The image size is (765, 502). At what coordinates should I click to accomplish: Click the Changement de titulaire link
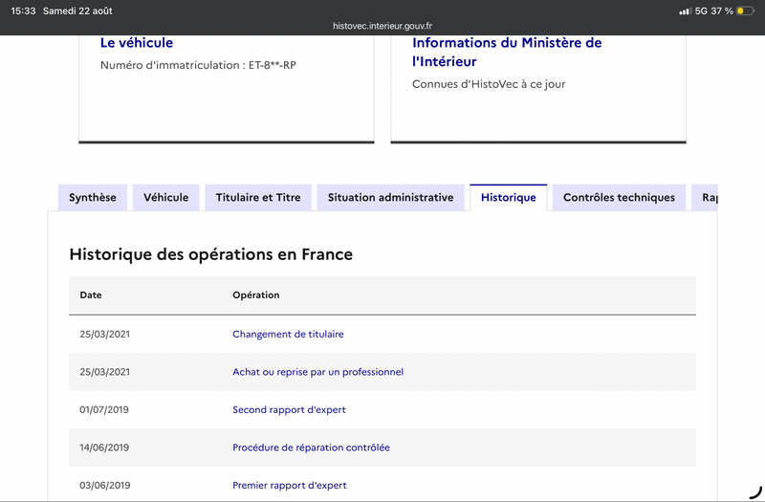tap(288, 334)
